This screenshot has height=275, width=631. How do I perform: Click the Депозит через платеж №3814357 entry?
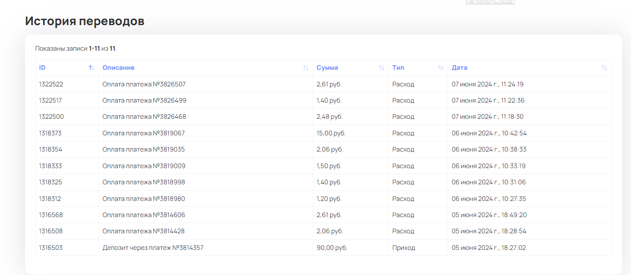[153, 248]
